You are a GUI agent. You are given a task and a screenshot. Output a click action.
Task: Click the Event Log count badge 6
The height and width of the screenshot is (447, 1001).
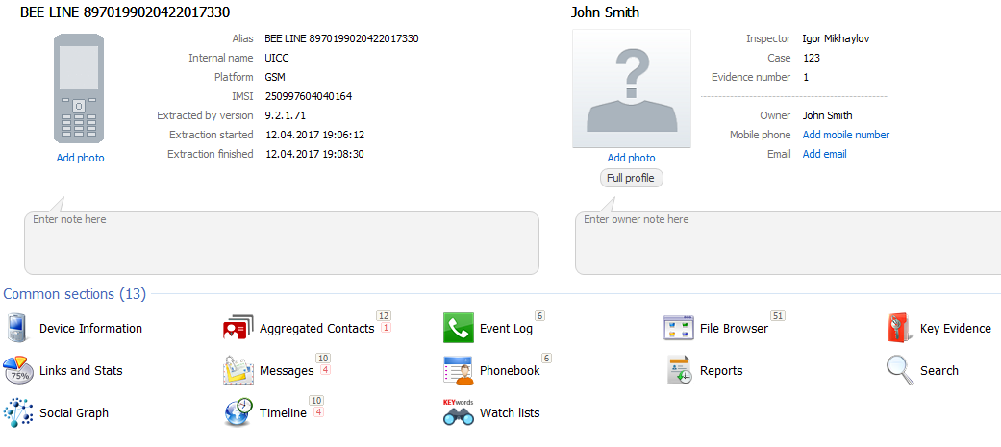[539, 315]
